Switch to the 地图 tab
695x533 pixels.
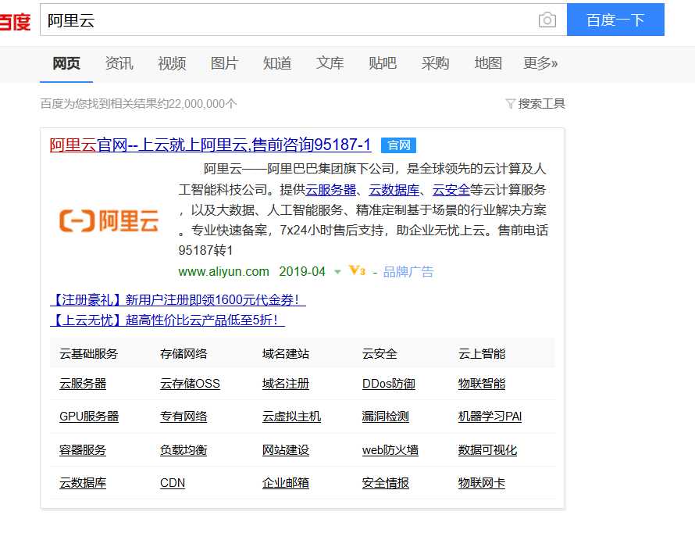pos(488,63)
